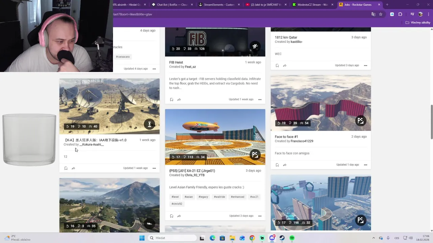Switch to the Chat Bot BotRix tab

(x=172, y=5)
